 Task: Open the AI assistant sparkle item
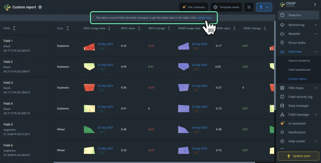pos(297,124)
